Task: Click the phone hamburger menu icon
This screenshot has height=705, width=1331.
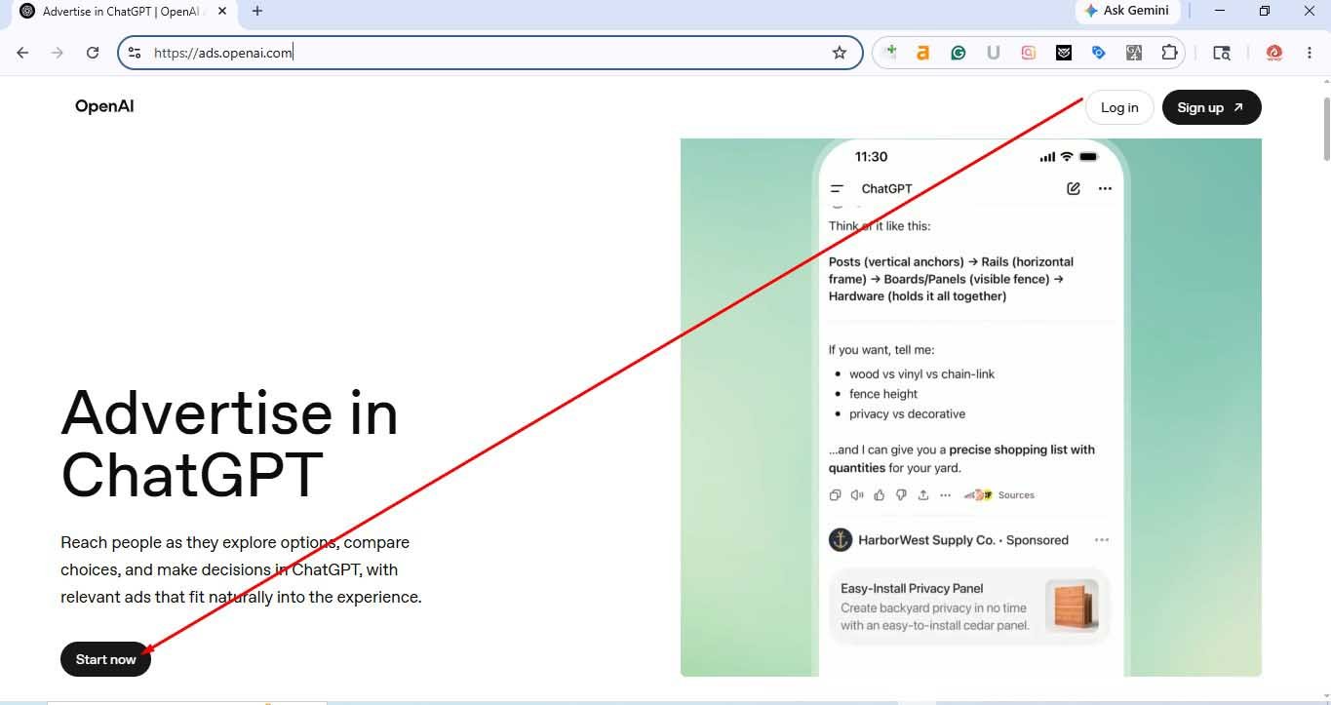Action: pyautogui.click(x=837, y=189)
